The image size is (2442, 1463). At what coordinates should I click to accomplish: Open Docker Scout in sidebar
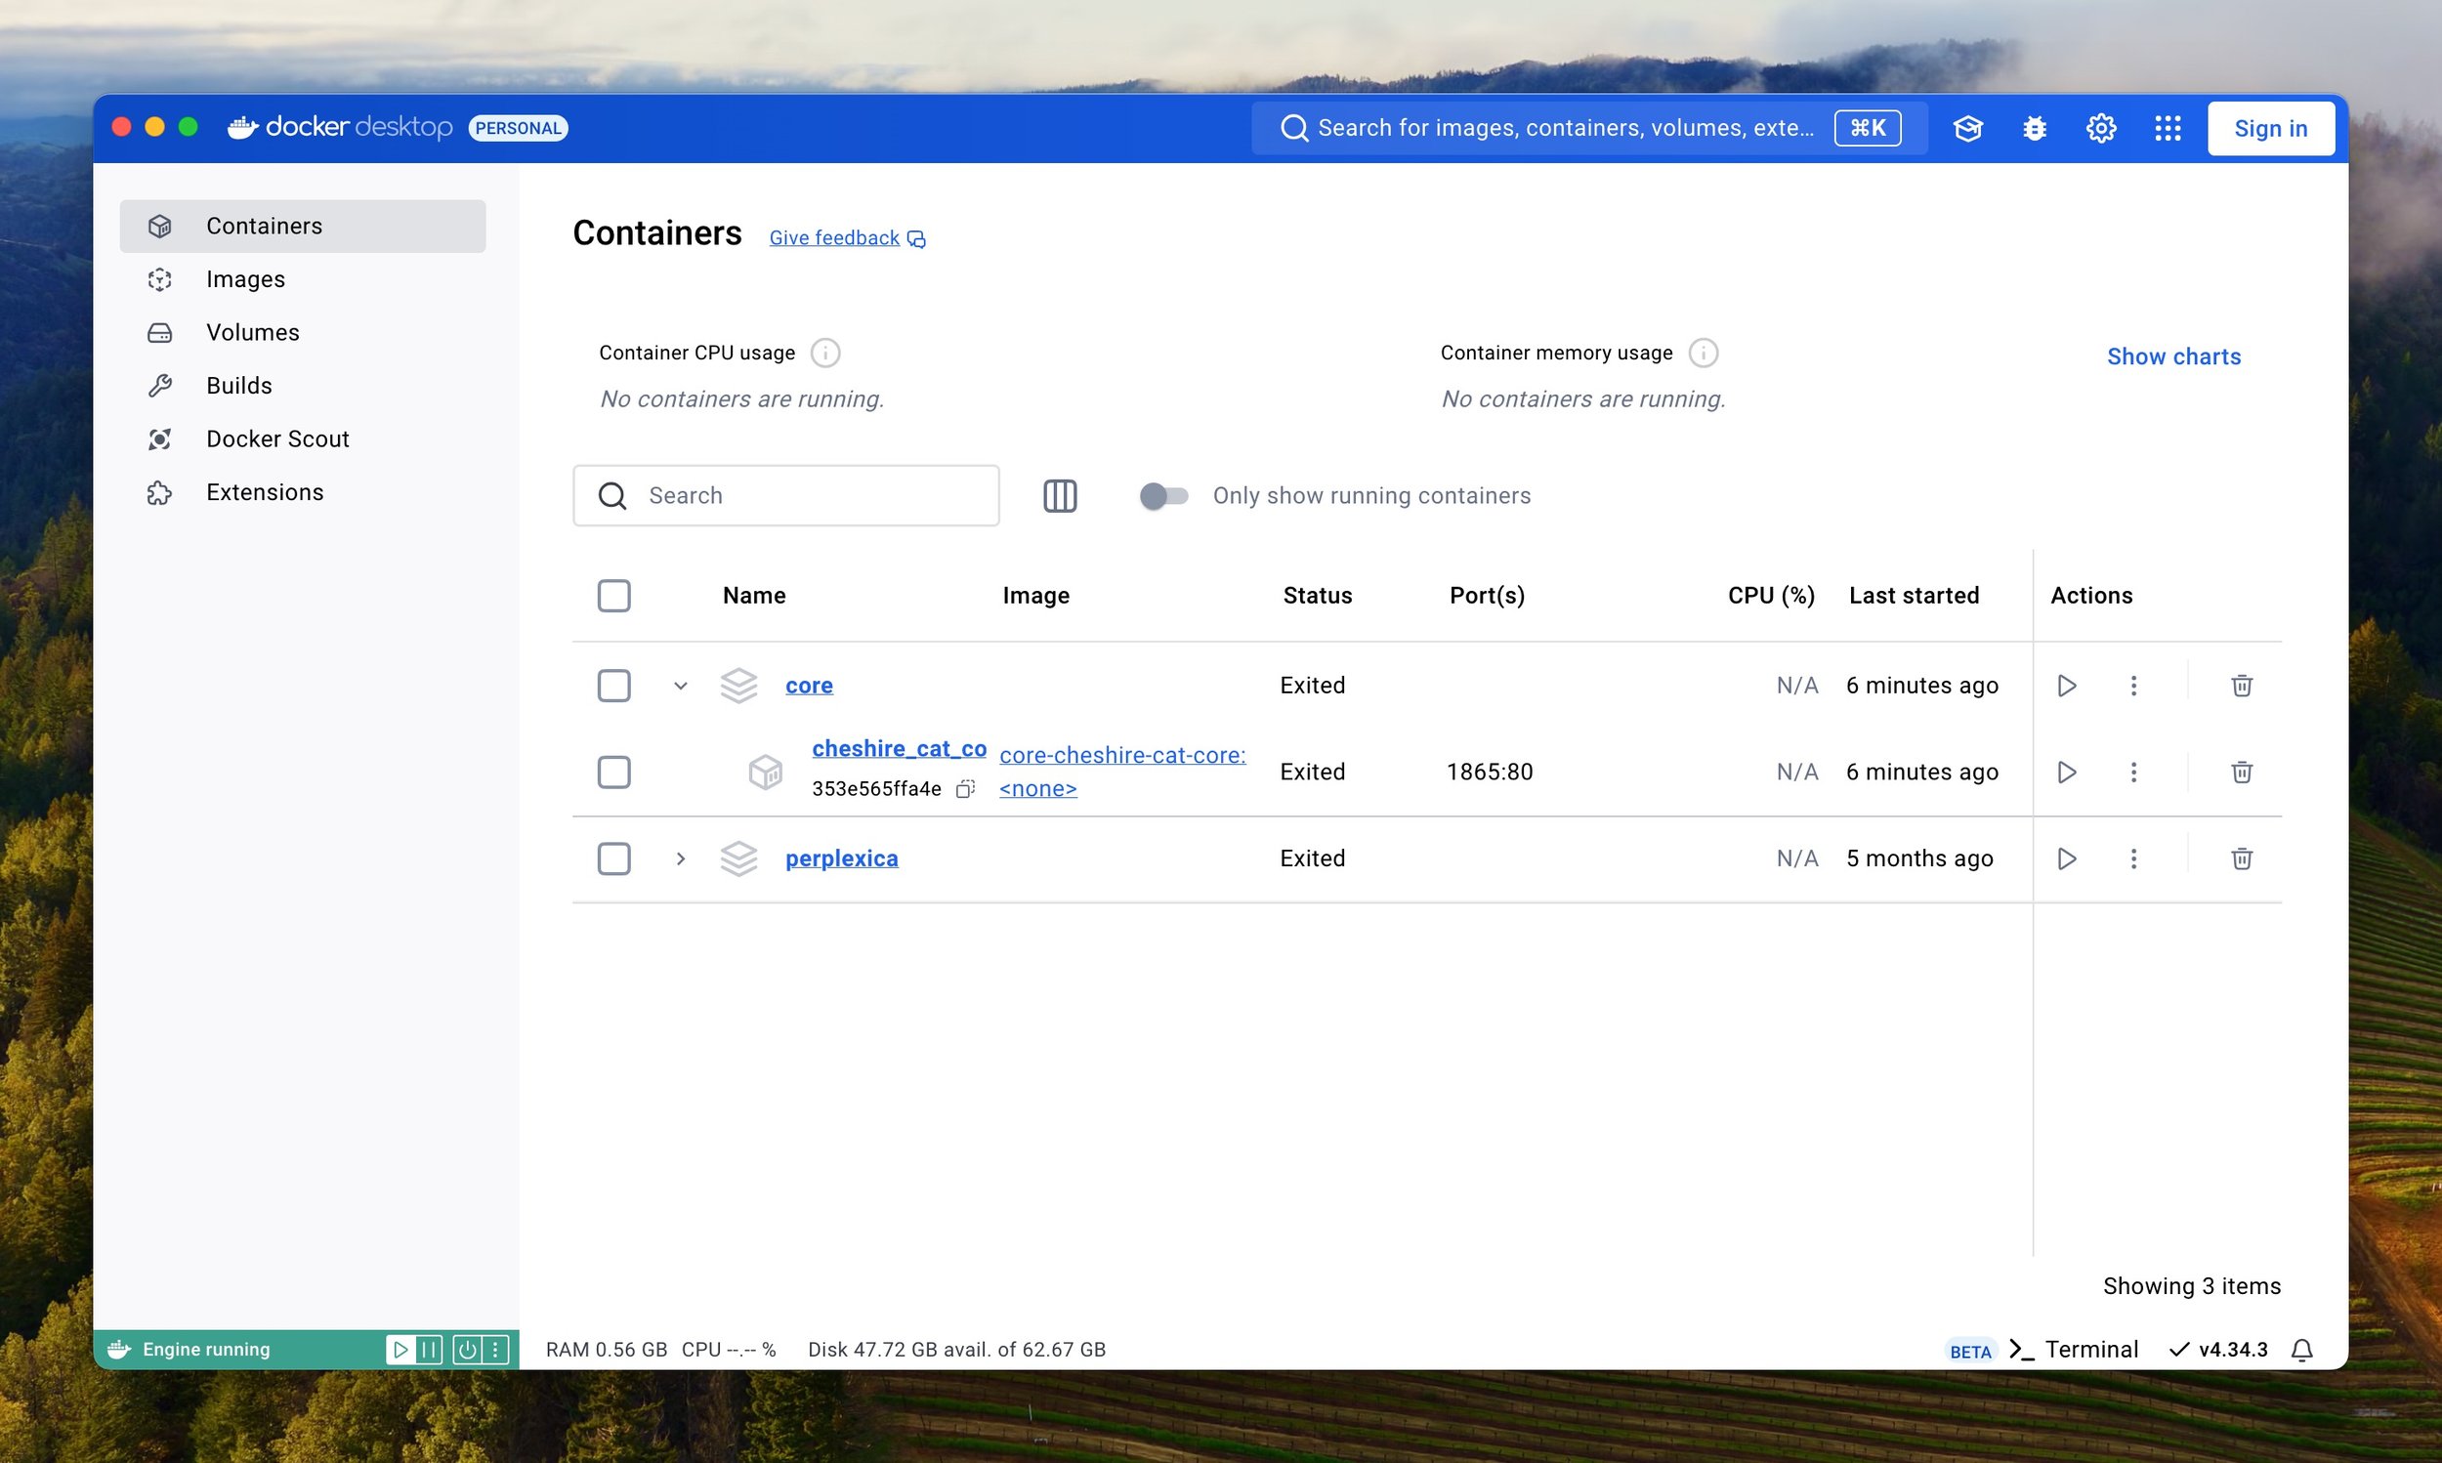[x=303, y=439]
